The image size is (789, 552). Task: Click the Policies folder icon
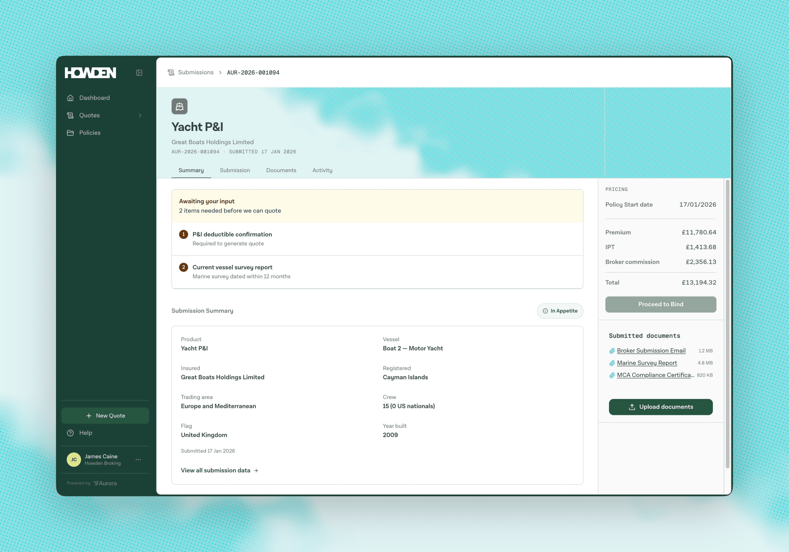[70, 133]
